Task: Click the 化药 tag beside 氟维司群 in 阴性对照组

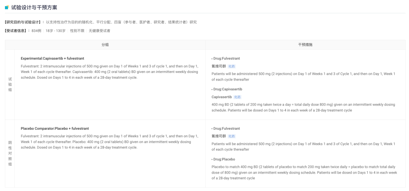Action: click(x=231, y=136)
